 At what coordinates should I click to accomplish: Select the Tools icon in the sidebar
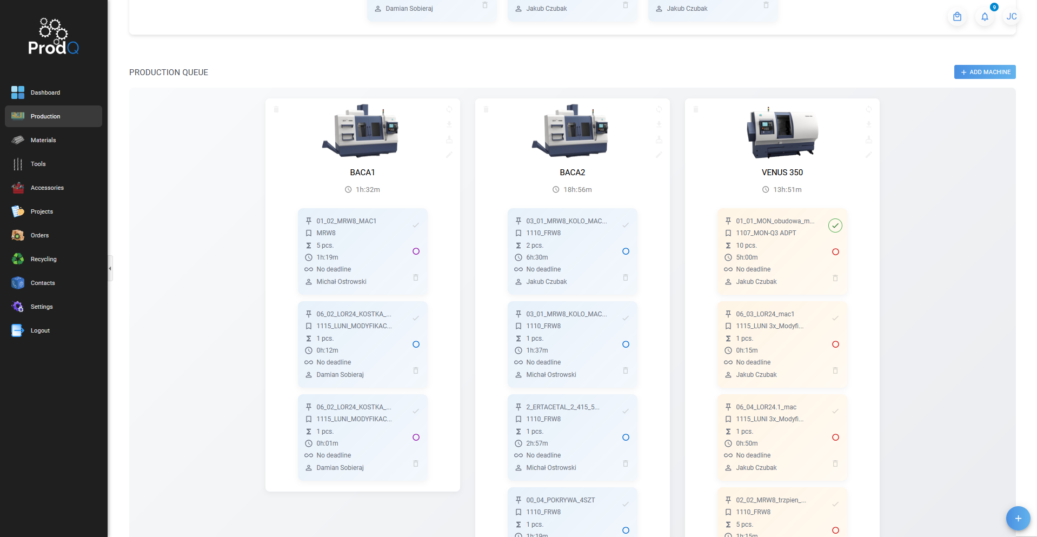pyautogui.click(x=17, y=164)
